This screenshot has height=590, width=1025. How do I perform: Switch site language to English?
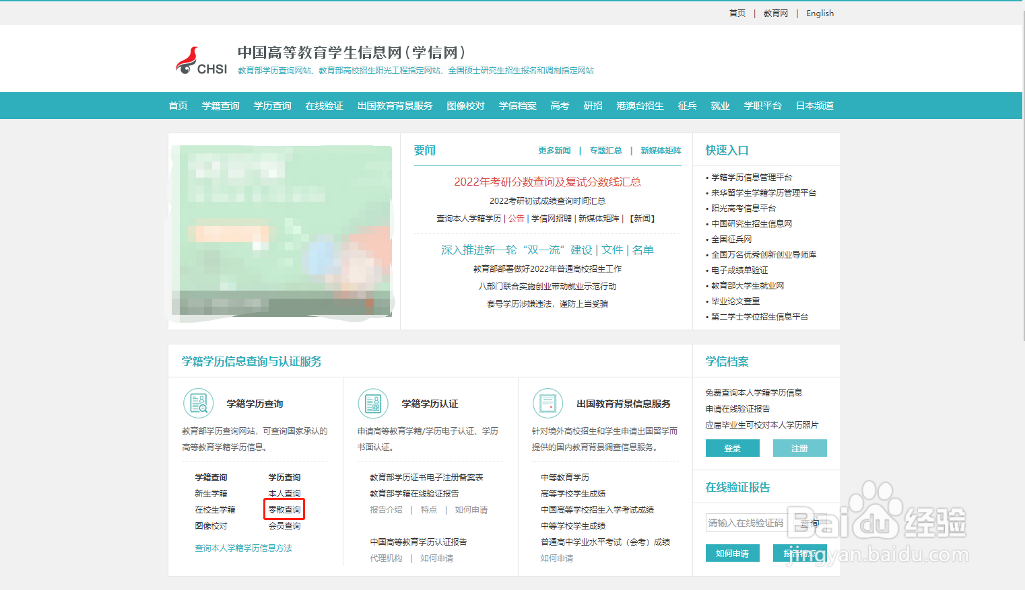point(820,13)
